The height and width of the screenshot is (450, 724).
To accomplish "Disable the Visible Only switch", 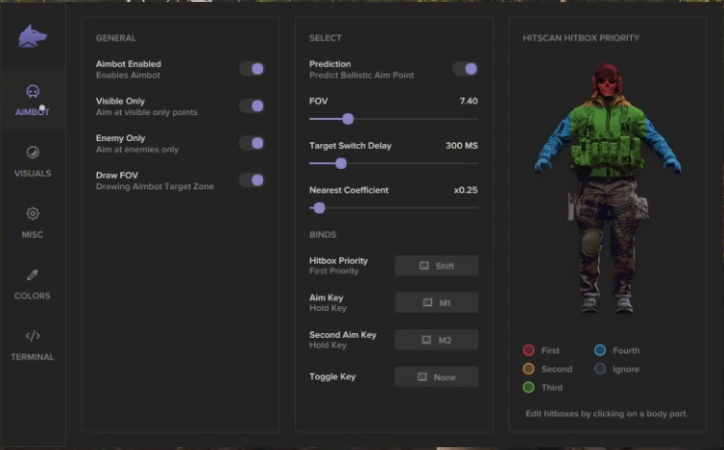I will tap(253, 106).
